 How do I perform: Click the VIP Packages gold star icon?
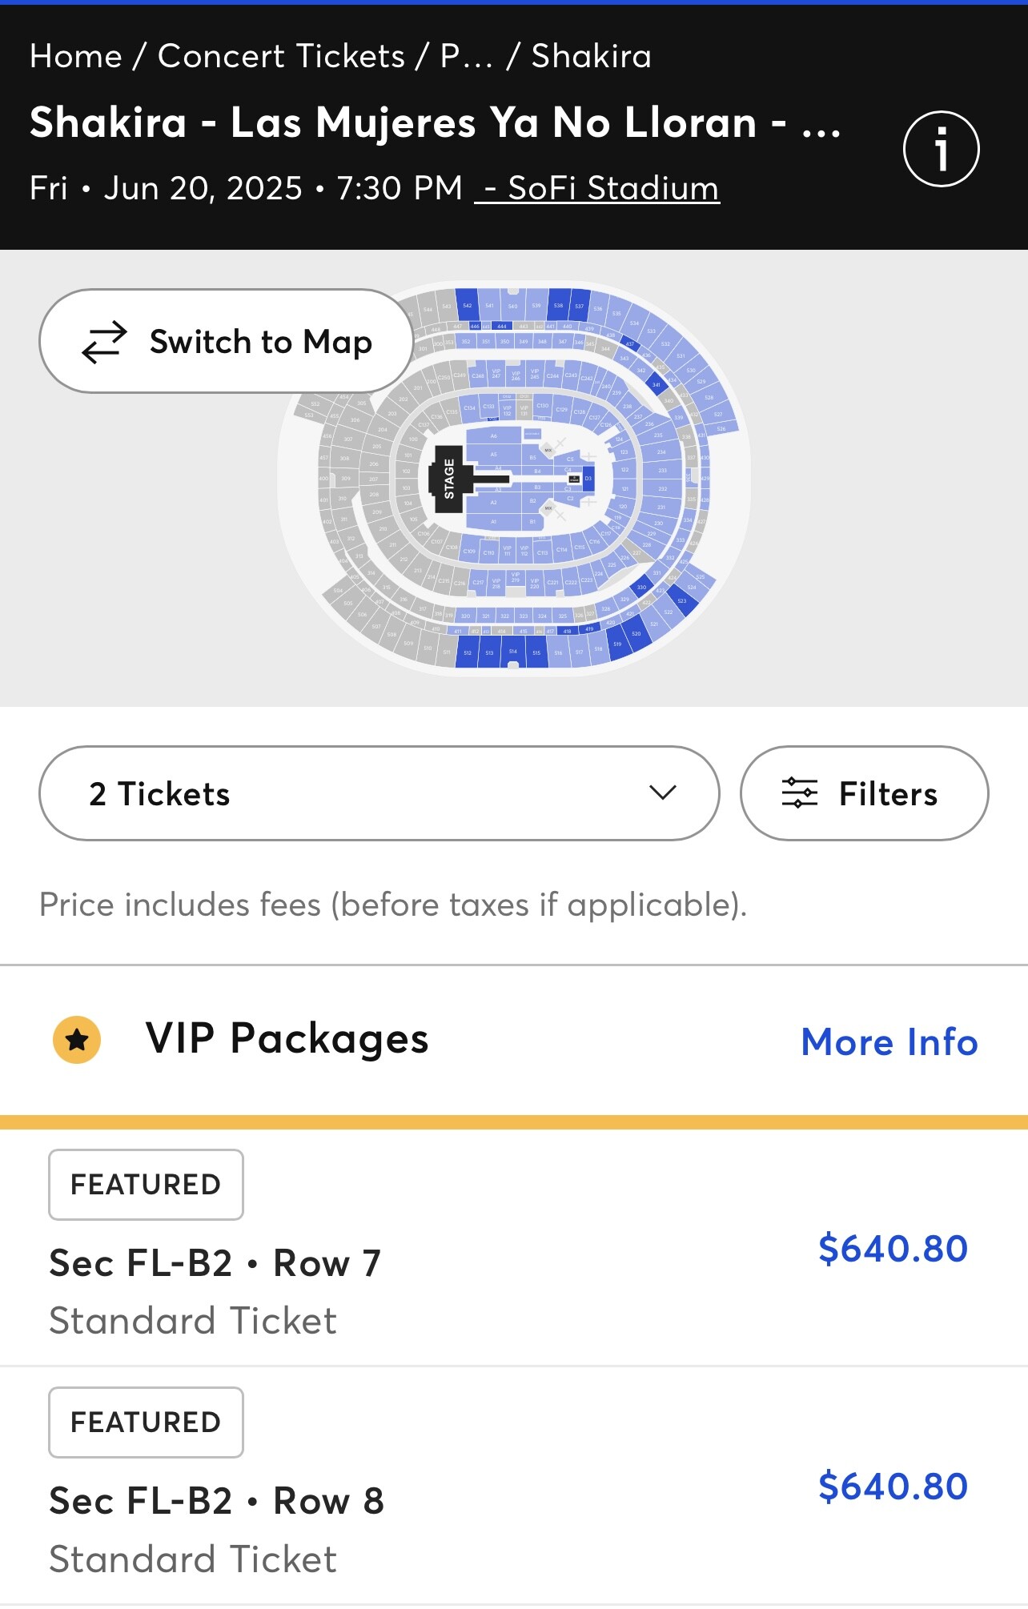[x=77, y=1040]
